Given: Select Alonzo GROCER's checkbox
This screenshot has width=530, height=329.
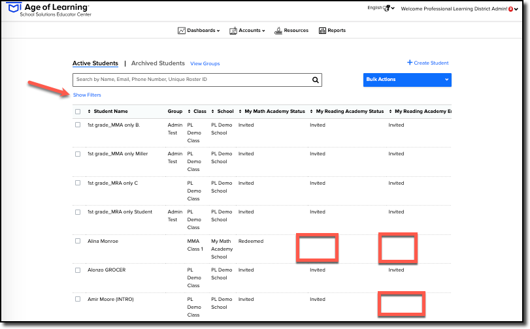Looking at the screenshot, I should click(x=78, y=270).
